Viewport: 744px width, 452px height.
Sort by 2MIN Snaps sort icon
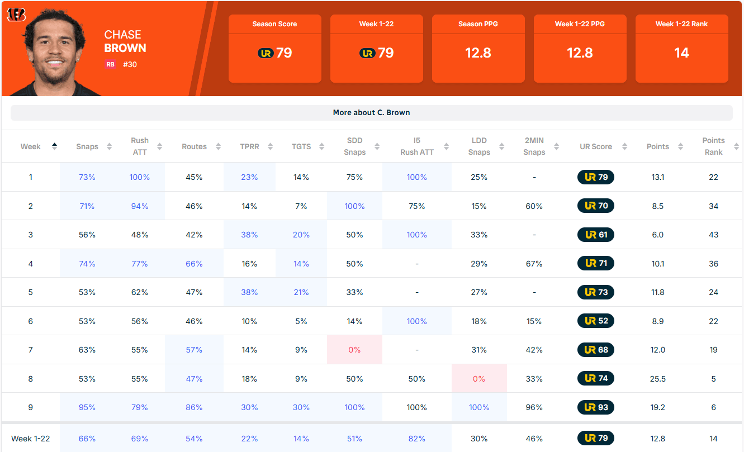pos(556,146)
